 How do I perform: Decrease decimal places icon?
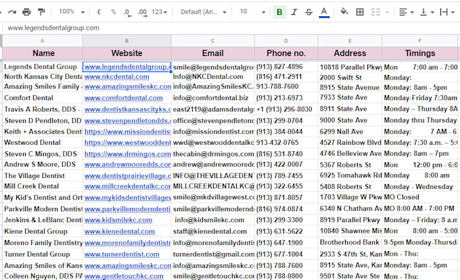[x=127, y=12]
